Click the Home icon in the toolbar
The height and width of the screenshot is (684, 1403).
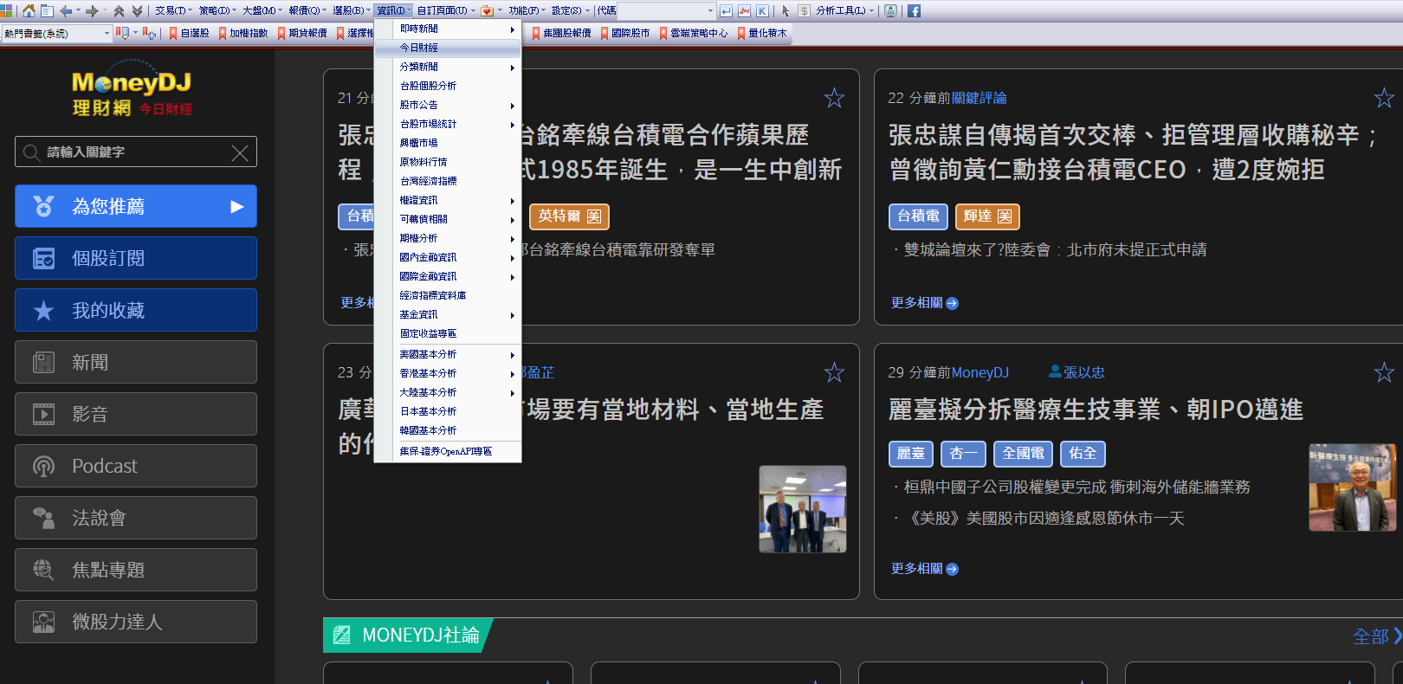[x=29, y=11]
